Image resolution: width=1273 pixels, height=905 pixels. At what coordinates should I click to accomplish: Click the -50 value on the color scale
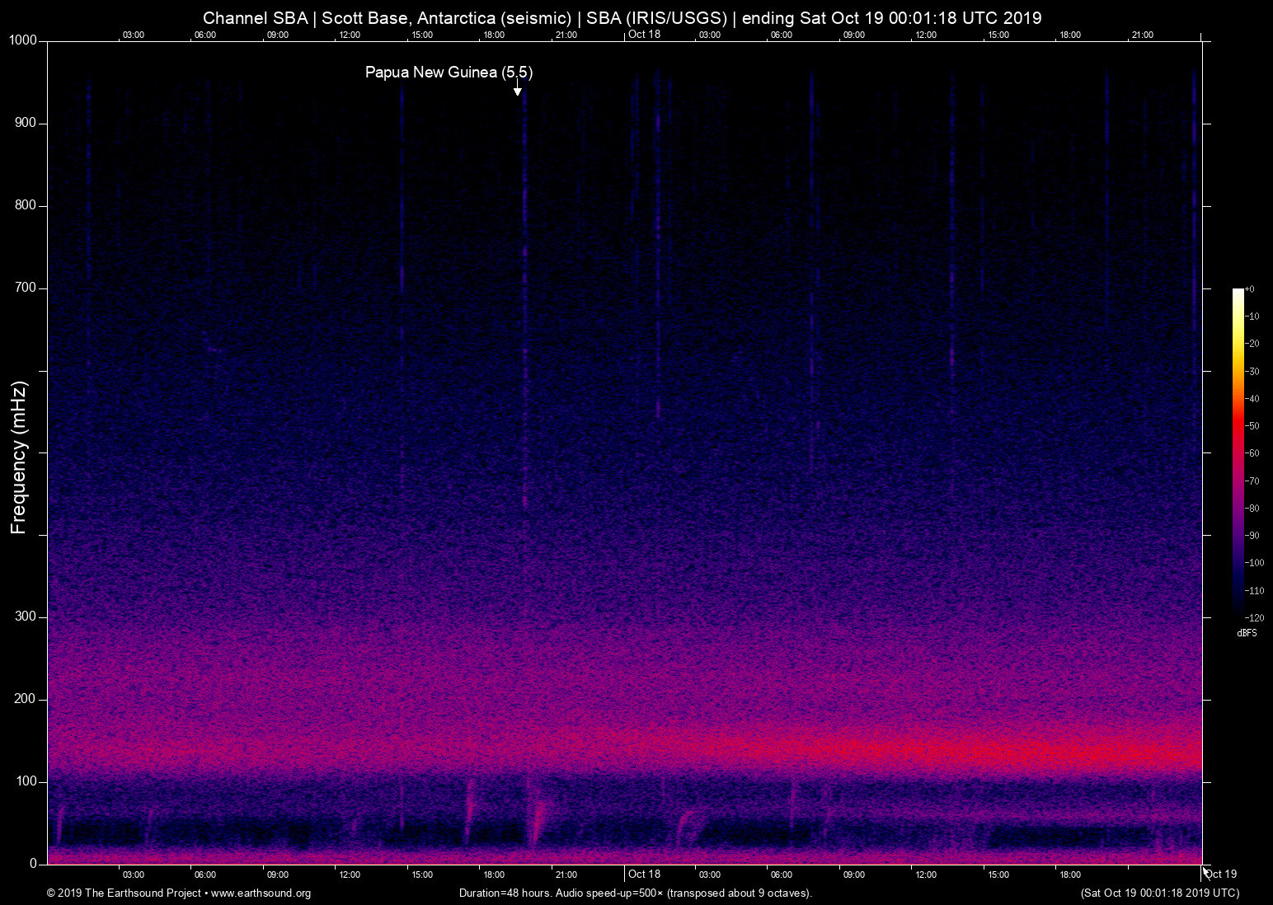(1252, 426)
